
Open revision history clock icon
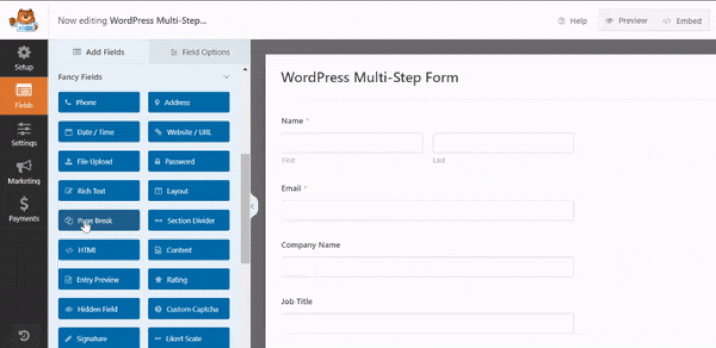[x=24, y=335]
